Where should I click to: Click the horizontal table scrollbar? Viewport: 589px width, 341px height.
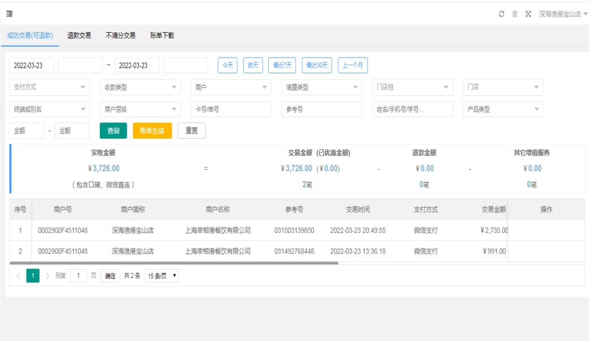point(174,263)
